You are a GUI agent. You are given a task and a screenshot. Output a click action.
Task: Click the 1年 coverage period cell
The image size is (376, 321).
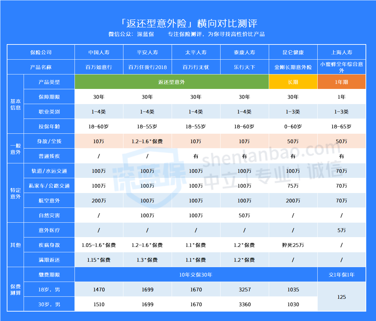click(342, 97)
